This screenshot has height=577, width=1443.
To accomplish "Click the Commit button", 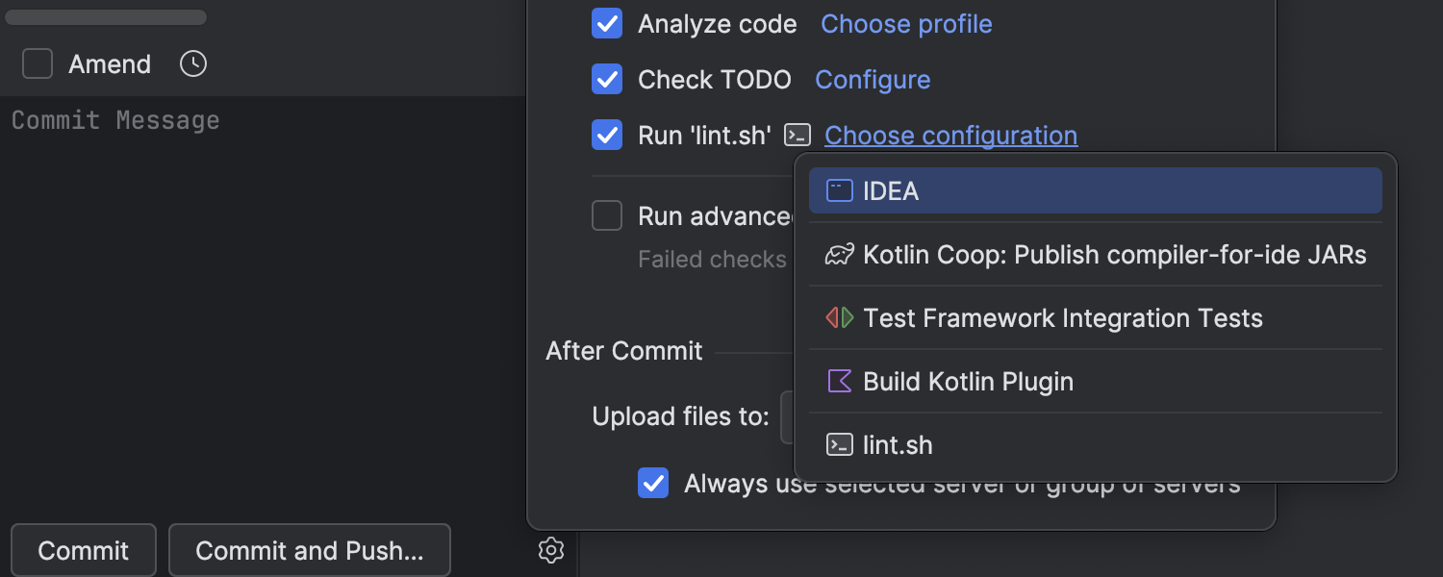I will (x=84, y=550).
